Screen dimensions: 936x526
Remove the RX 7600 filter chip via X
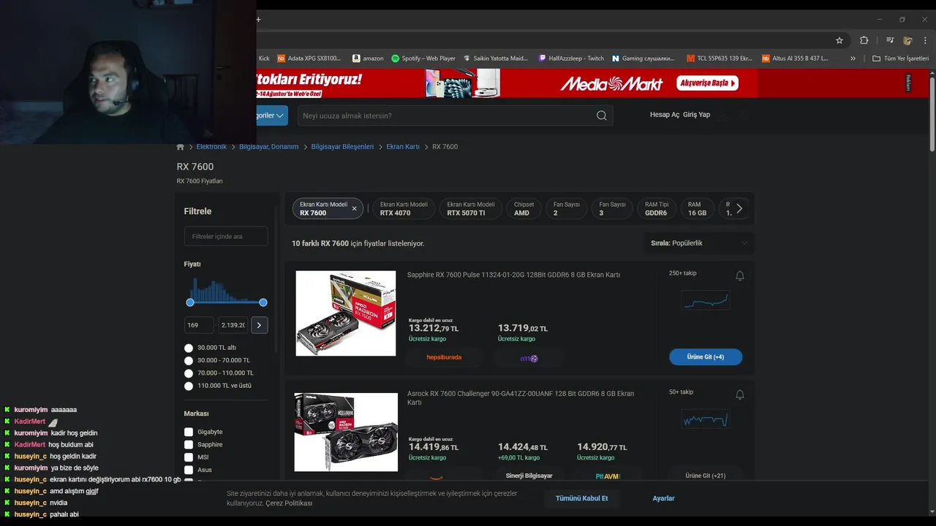pyautogui.click(x=355, y=208)
